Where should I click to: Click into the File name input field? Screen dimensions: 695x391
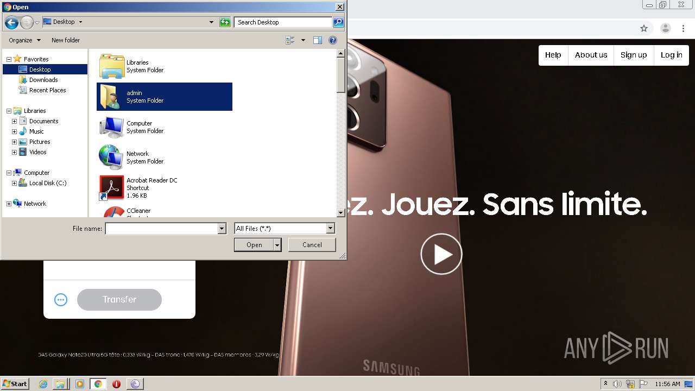tap(161, 229)
